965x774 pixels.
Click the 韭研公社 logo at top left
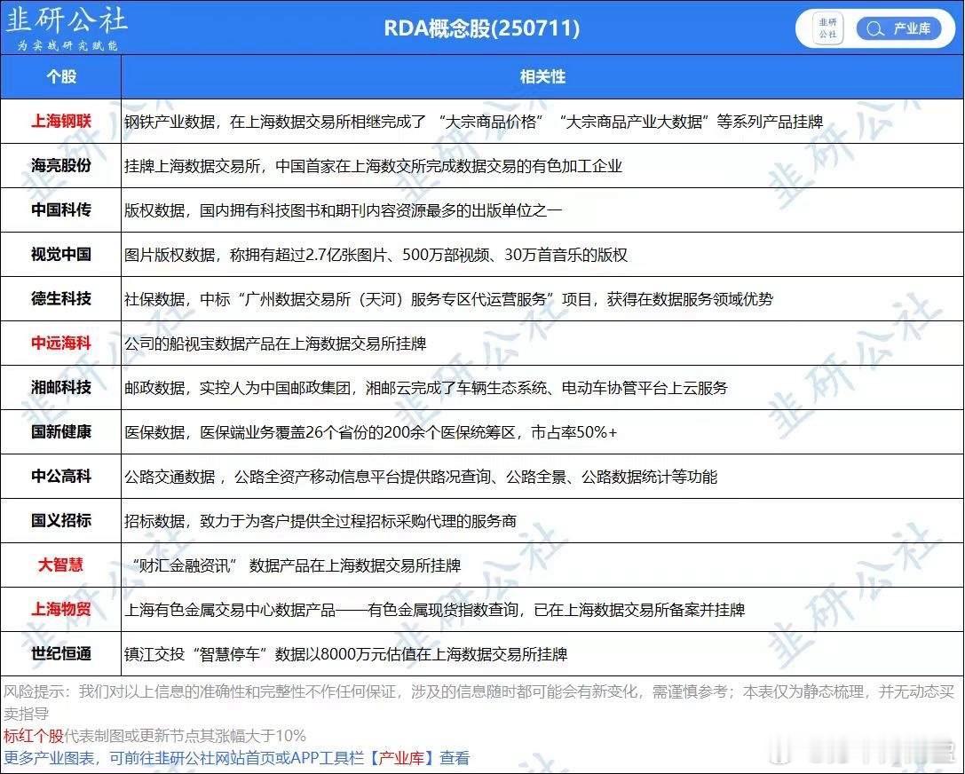tap(67, 20)
